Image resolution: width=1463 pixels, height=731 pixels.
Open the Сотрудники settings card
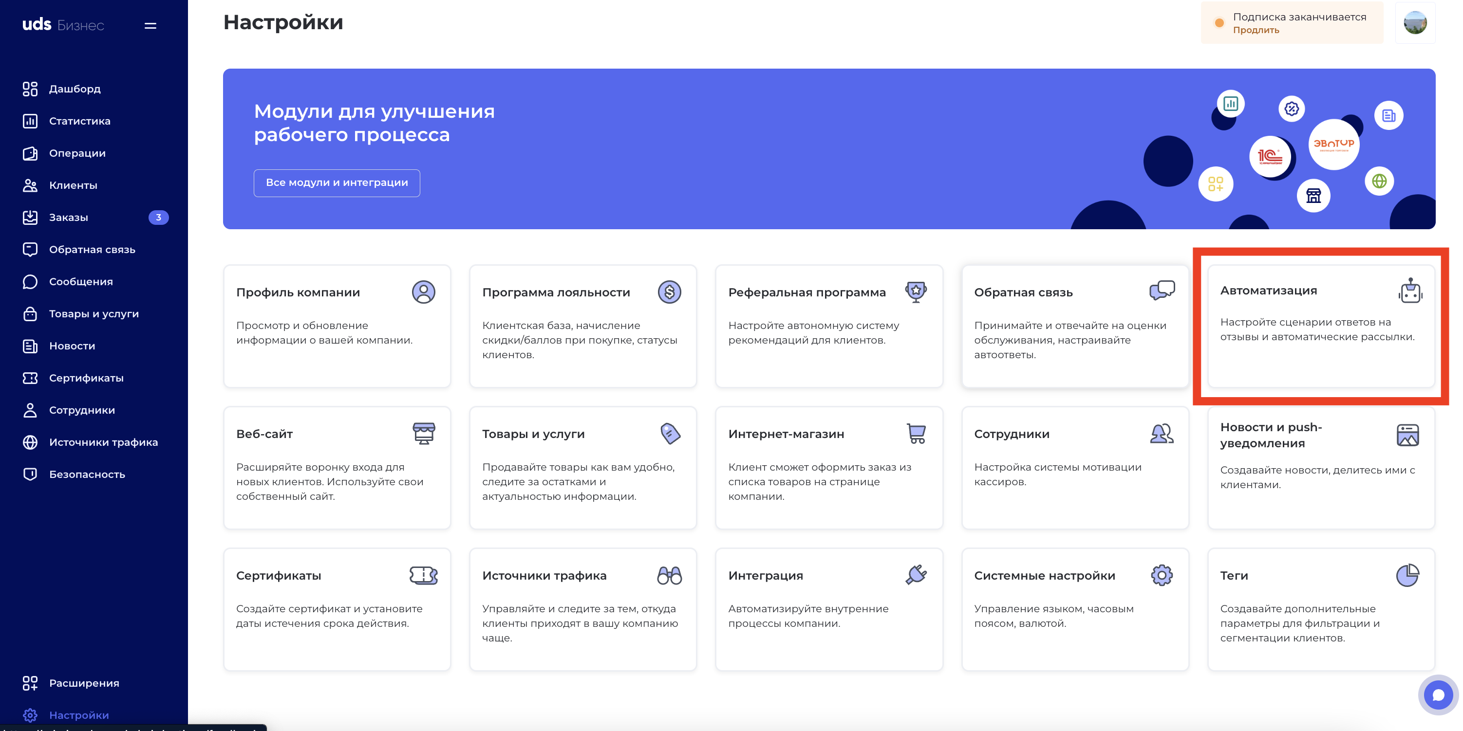click(x=1074, y=468)
